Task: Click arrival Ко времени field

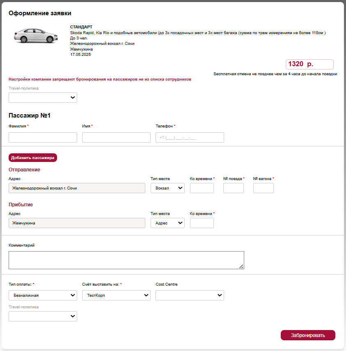Action: tap(202, 223)
